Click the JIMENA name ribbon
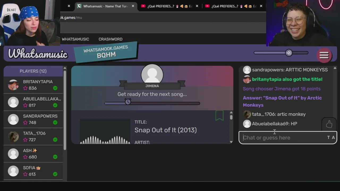The image size is (340, 191). click(x=152, y=86)
